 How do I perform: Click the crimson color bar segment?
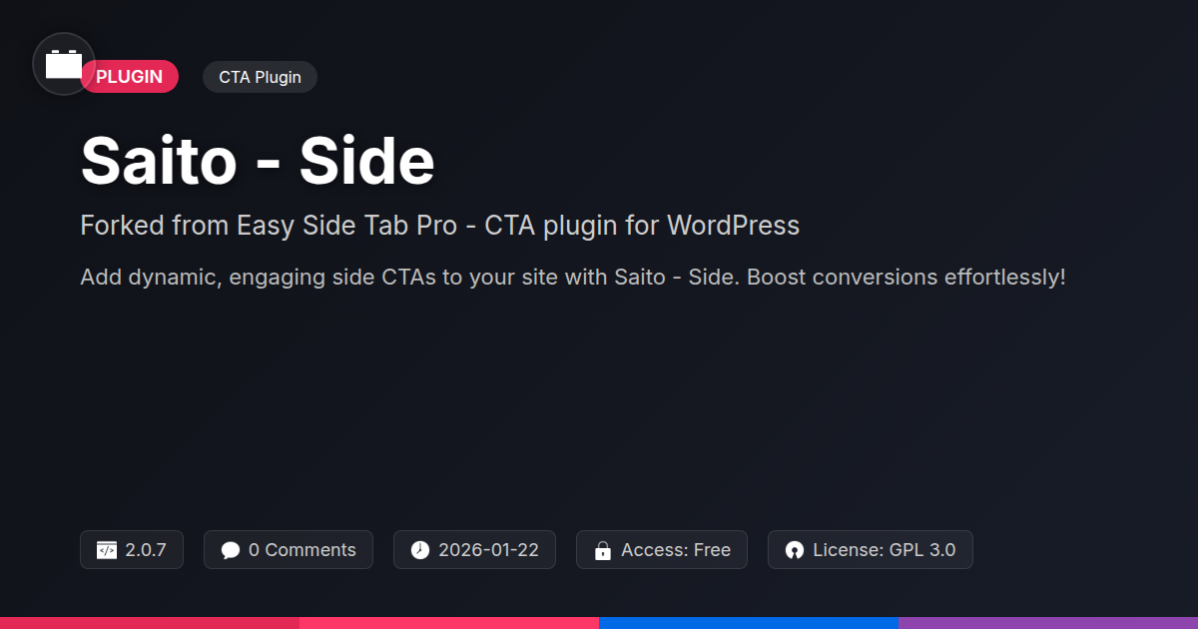click(x=150, y=623)
